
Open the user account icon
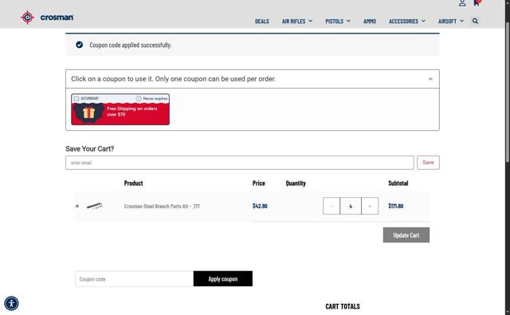(462, 3)
